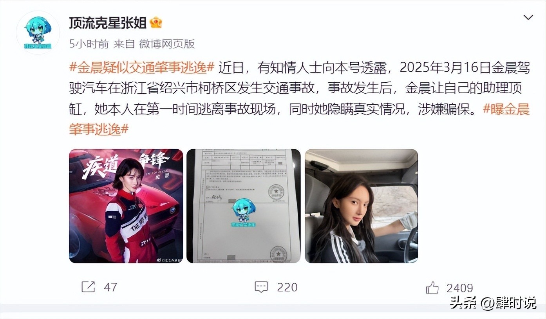
Task: Click the comment bubble icon
Action: pyautogui.click(x=261, y=287)
